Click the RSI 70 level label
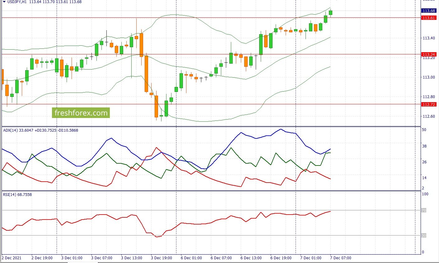Image resolution: width=439 pixels, height=263 pixels. (x=424, y=211)
